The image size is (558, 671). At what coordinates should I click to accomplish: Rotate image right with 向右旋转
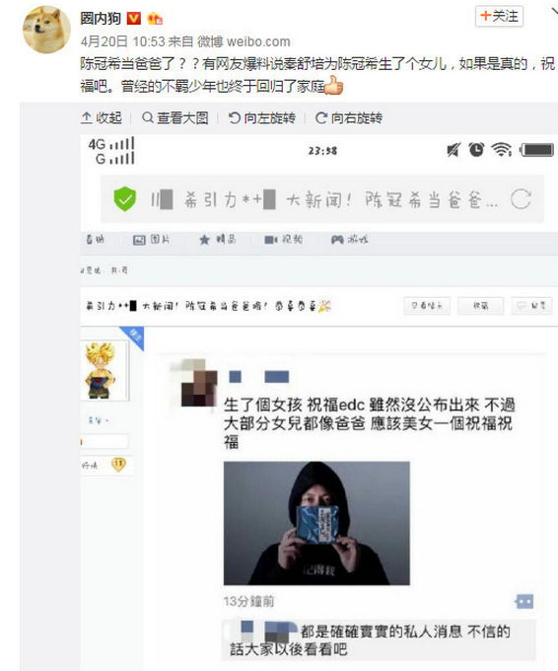pos(349,117)
